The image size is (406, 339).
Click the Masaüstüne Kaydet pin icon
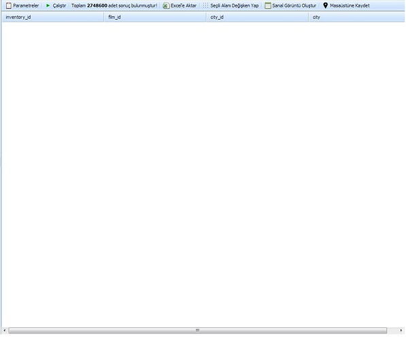click(326, 5)
